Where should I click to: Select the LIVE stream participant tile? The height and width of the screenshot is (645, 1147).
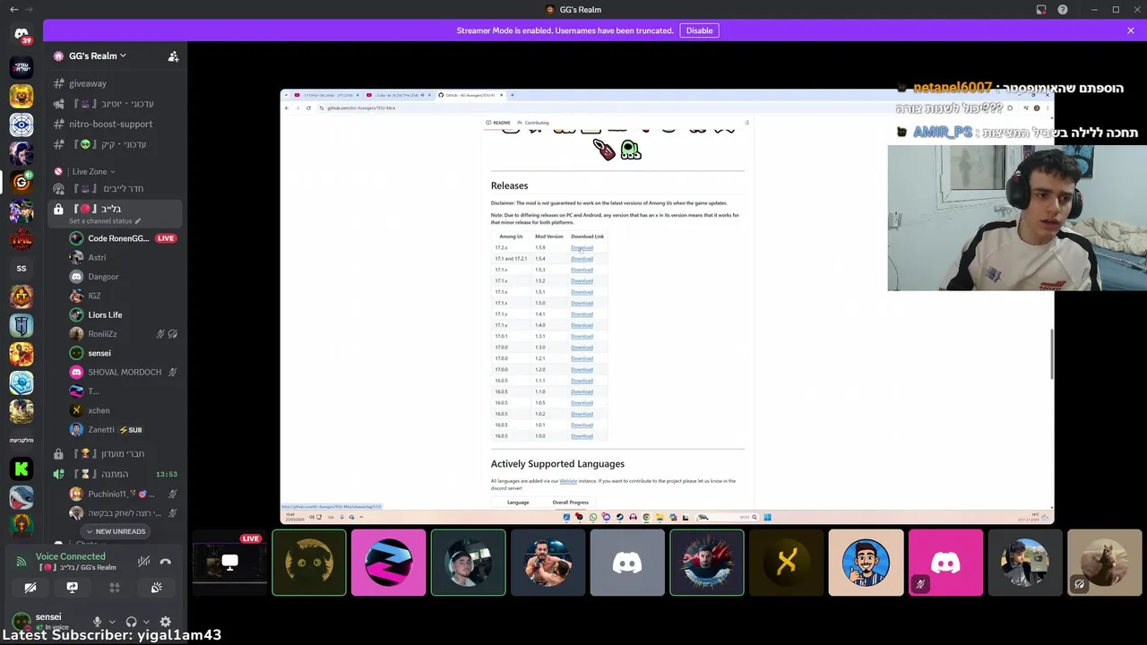pos(229,563)
